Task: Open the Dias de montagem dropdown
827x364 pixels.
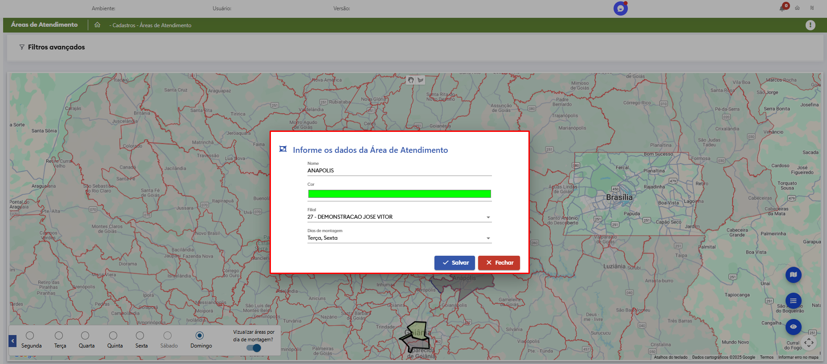Action: [x=399, y=238]
